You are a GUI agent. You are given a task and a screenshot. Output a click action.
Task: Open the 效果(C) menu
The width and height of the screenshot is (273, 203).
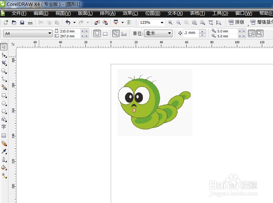pyautogui.click(x=130, y=13)
